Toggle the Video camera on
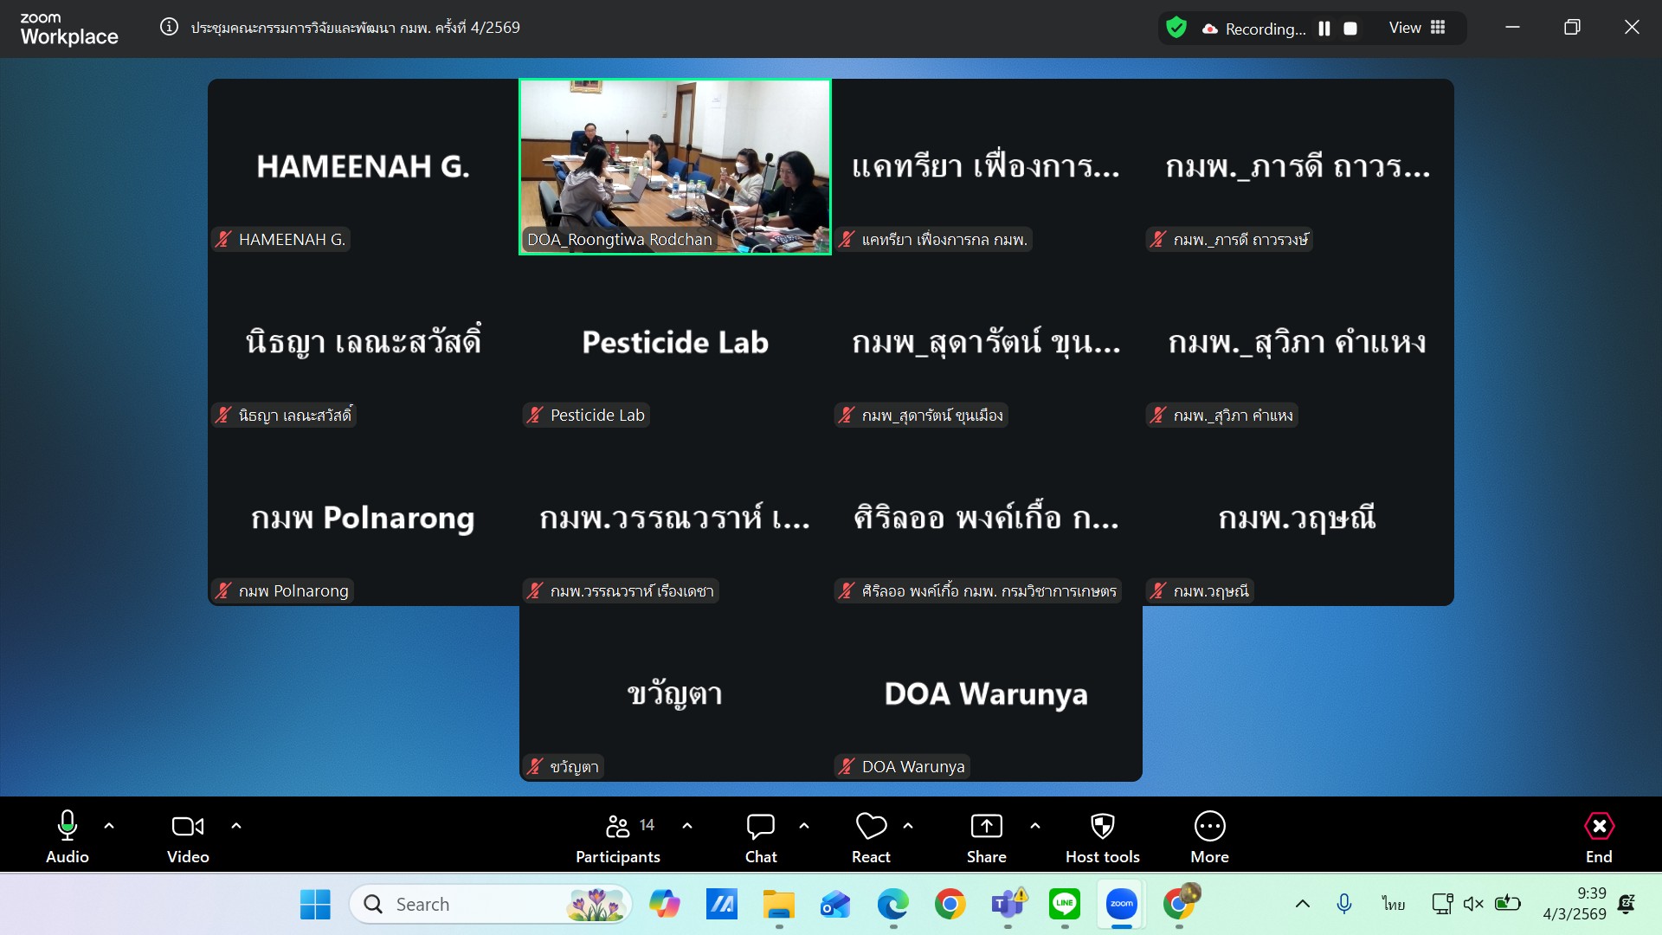This screenshot has height=935, width=1662. pos(188,828)
